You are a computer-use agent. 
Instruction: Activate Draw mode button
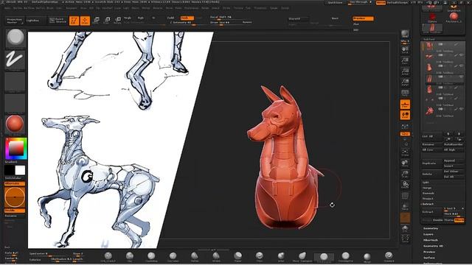85,21
